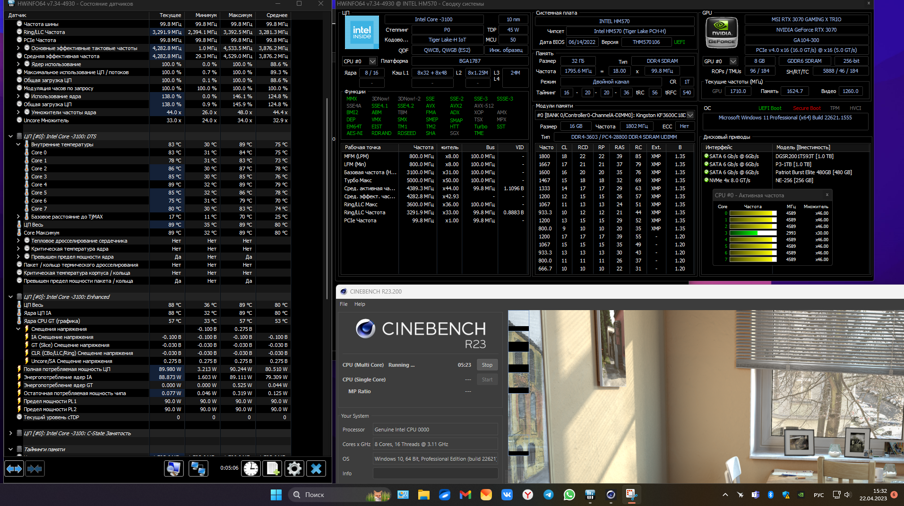
Task: Expand the Ядер использование node
Action: [18, 64]
